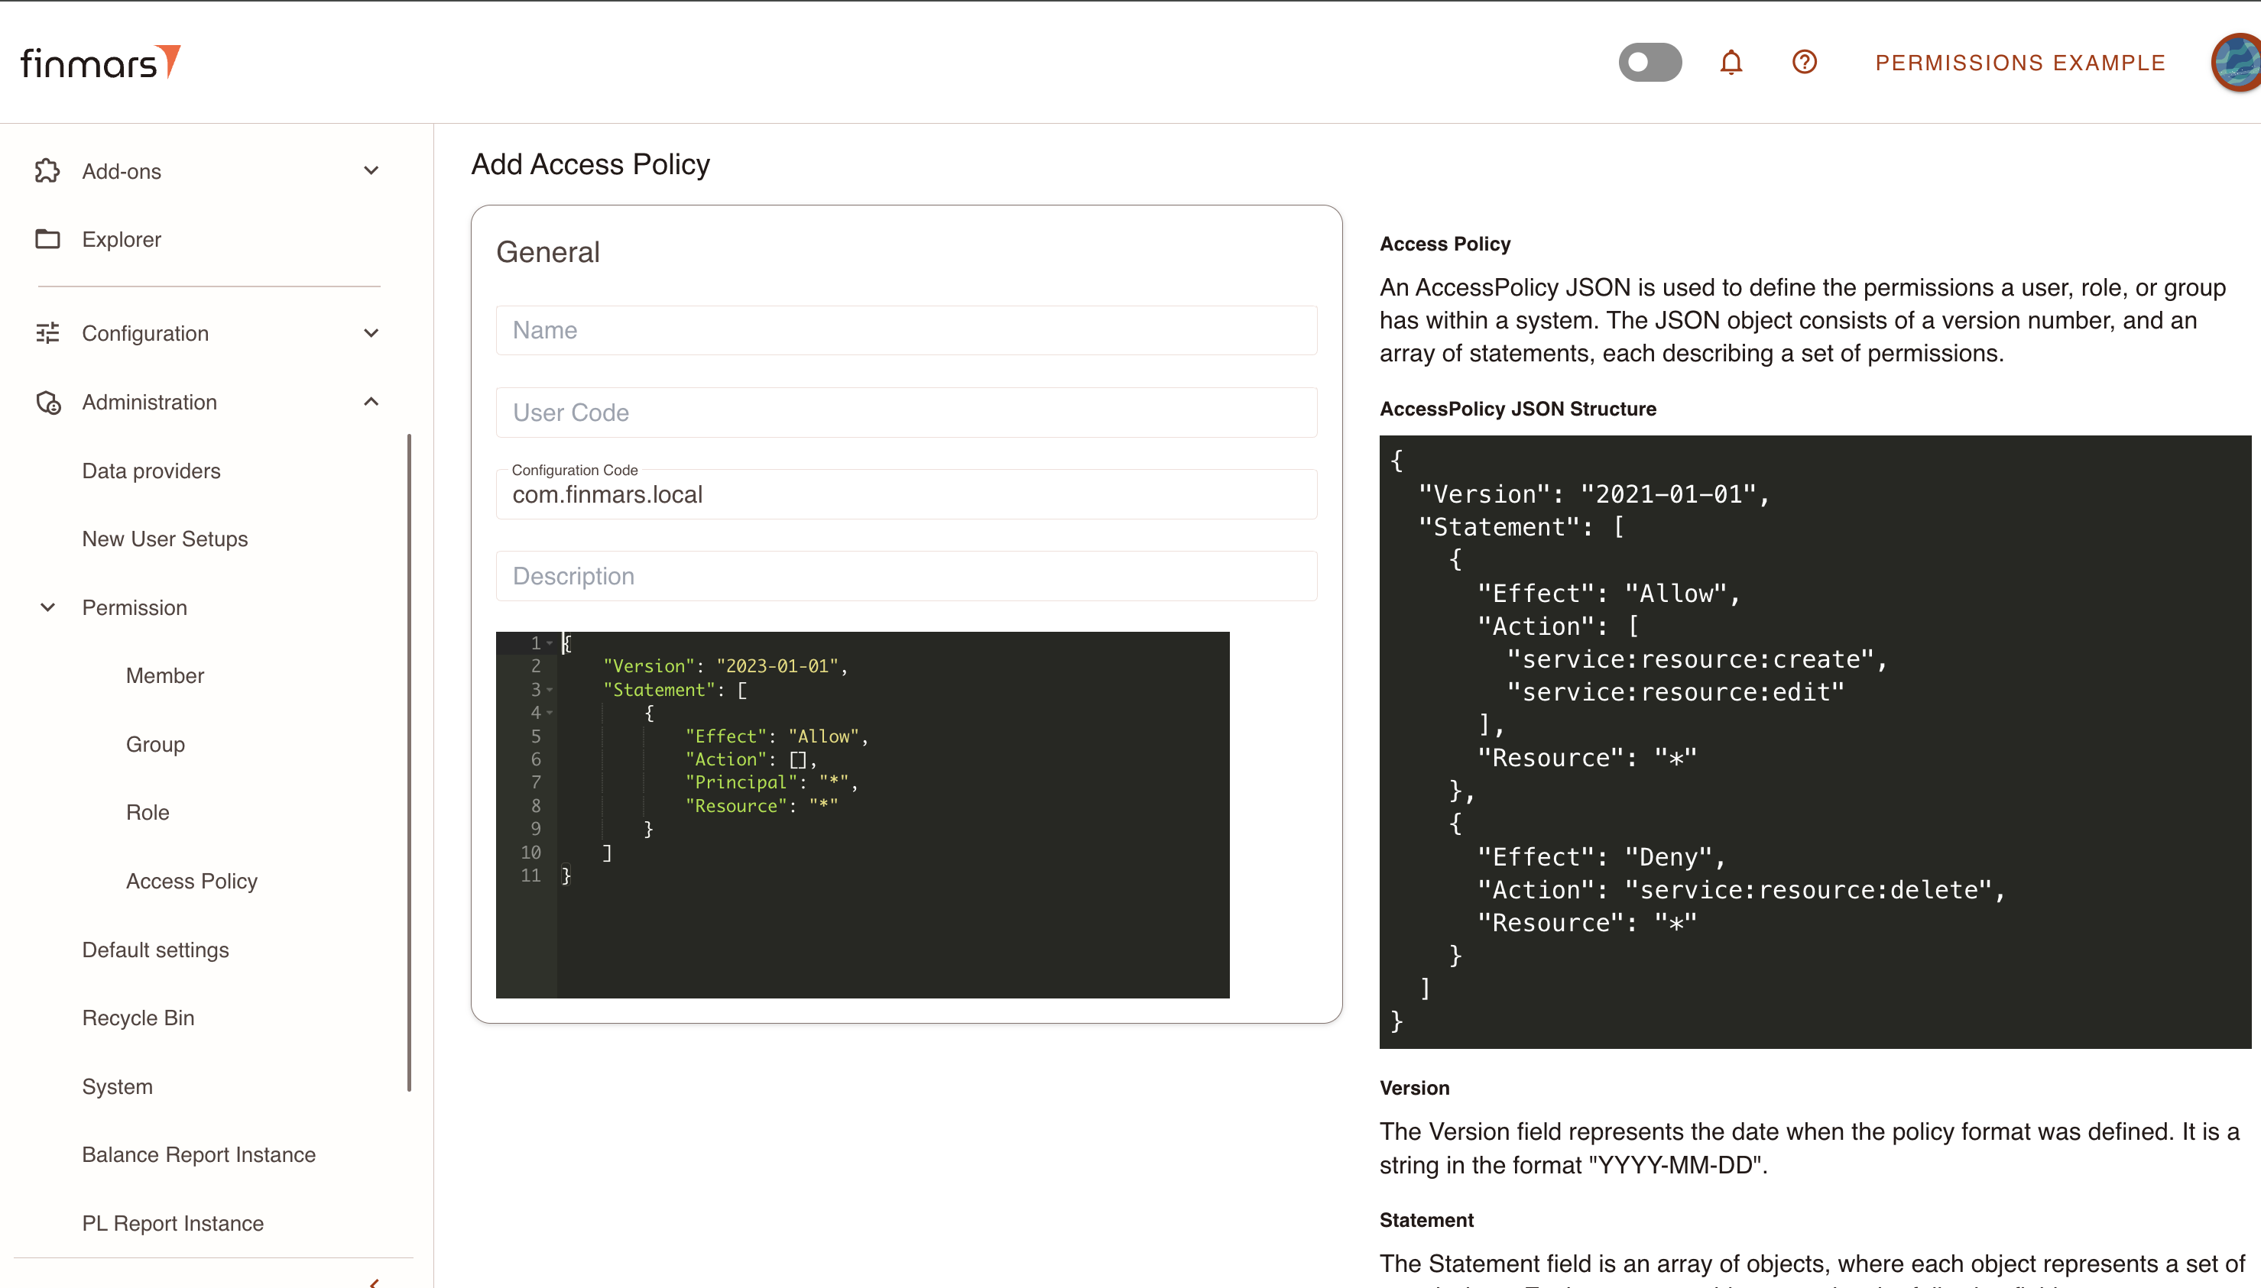
Task: Toggle the header theme switch
Action: pos(1650,63)
